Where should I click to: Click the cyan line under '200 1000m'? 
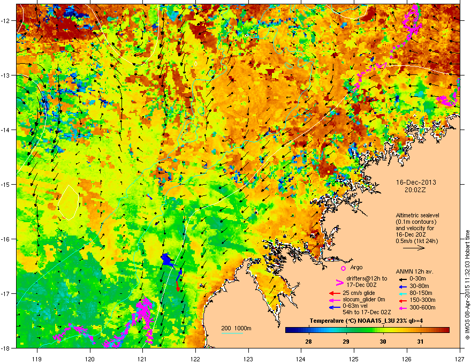[x=232, y=333]
